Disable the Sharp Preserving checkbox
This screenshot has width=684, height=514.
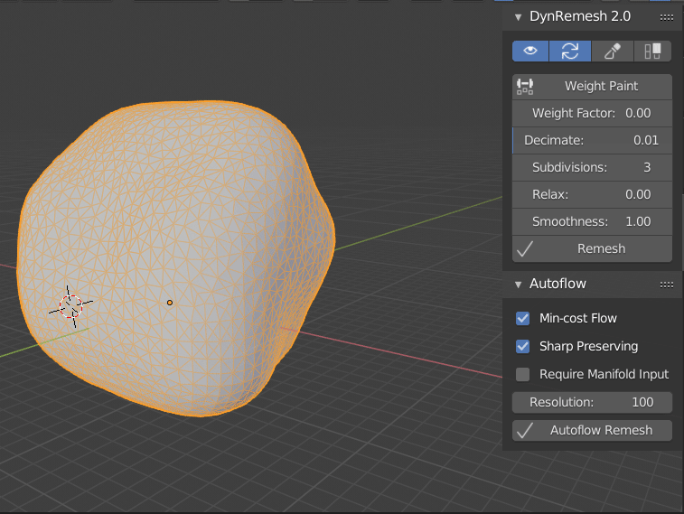[522, 346]
